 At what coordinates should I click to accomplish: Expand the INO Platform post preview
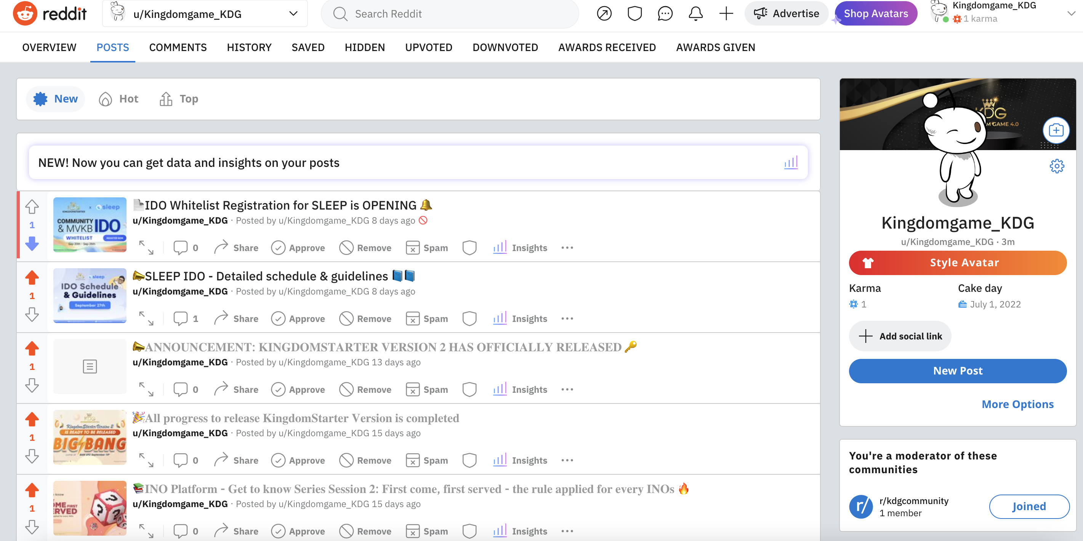pyautogui.click(x=146, y=531)
